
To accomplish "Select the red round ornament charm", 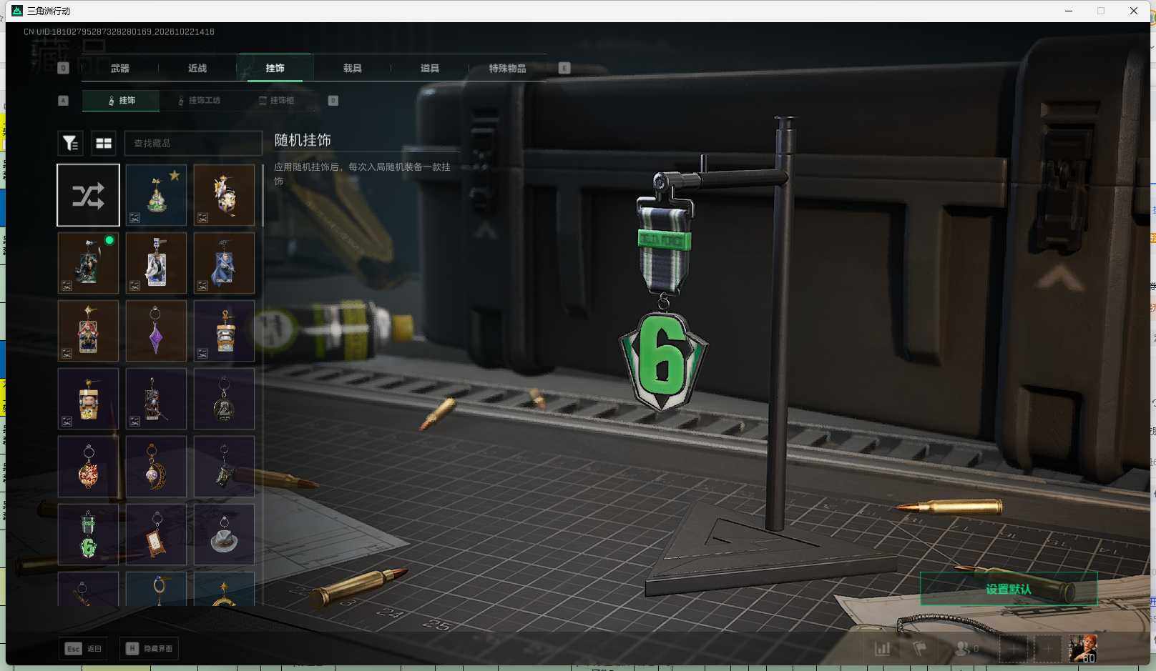I will [88, 467].
